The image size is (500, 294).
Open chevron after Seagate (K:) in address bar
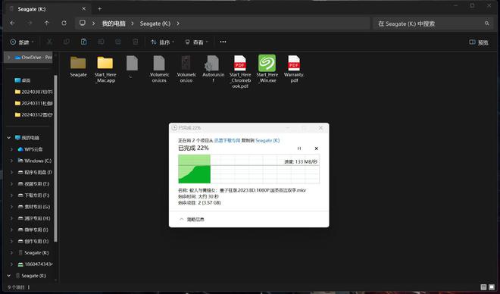pyautogui.click(x=178, y=23)
